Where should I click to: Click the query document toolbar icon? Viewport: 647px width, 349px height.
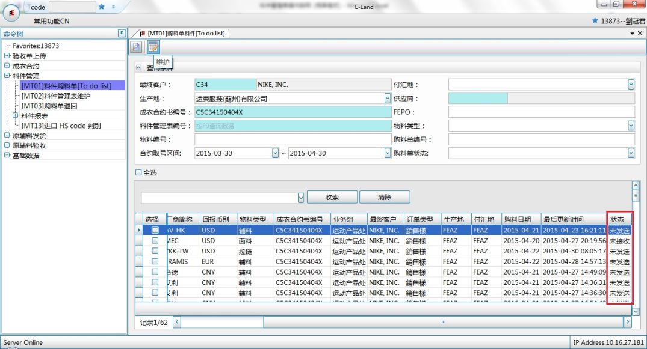pyautogui.click(x=137, y=47)
